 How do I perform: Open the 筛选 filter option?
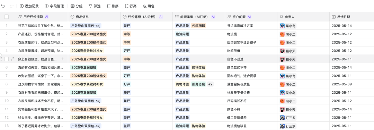point(94,6)
